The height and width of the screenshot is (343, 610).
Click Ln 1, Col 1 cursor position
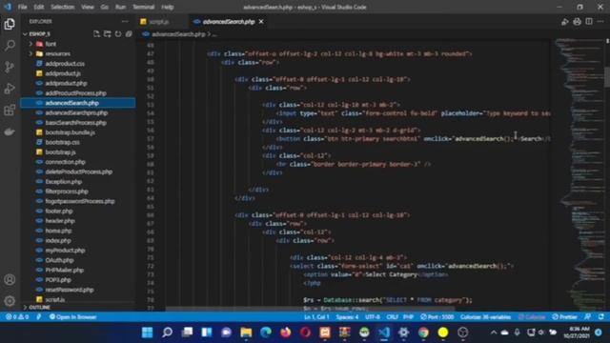(316, 317)
